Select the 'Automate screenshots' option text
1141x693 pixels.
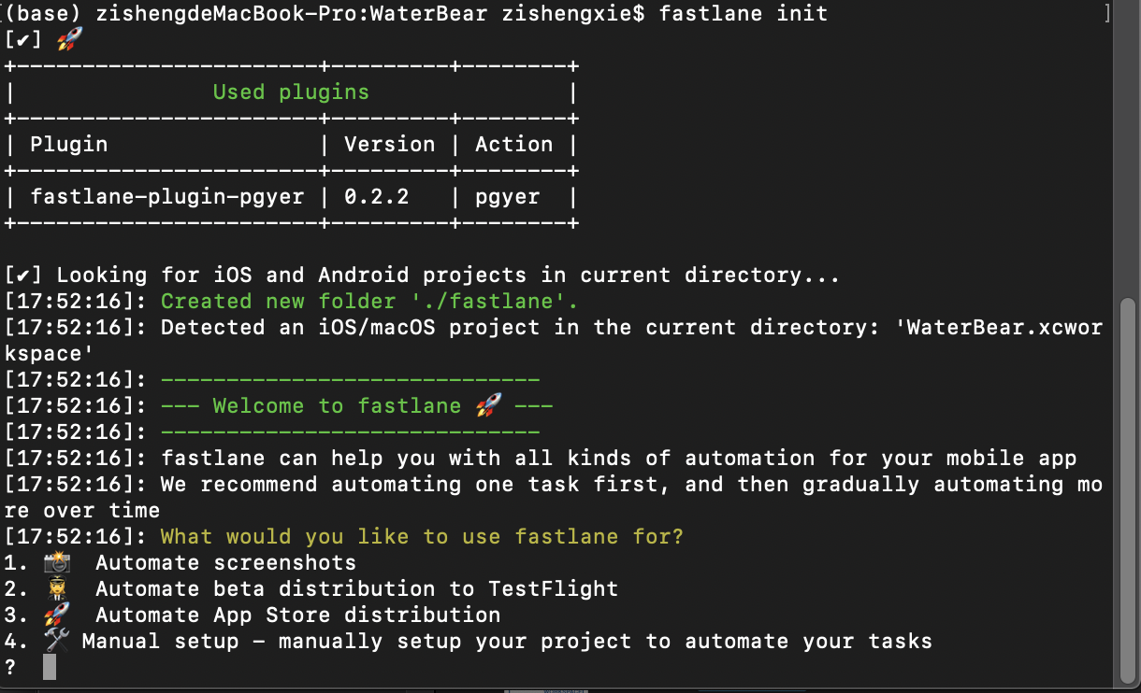(x=225, y=562)
